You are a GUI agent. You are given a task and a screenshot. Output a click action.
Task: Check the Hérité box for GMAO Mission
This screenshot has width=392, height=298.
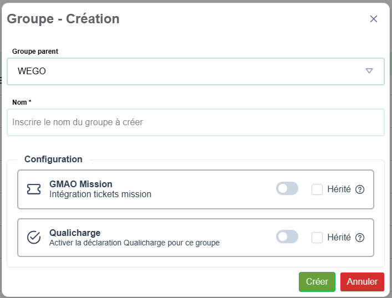317,189
